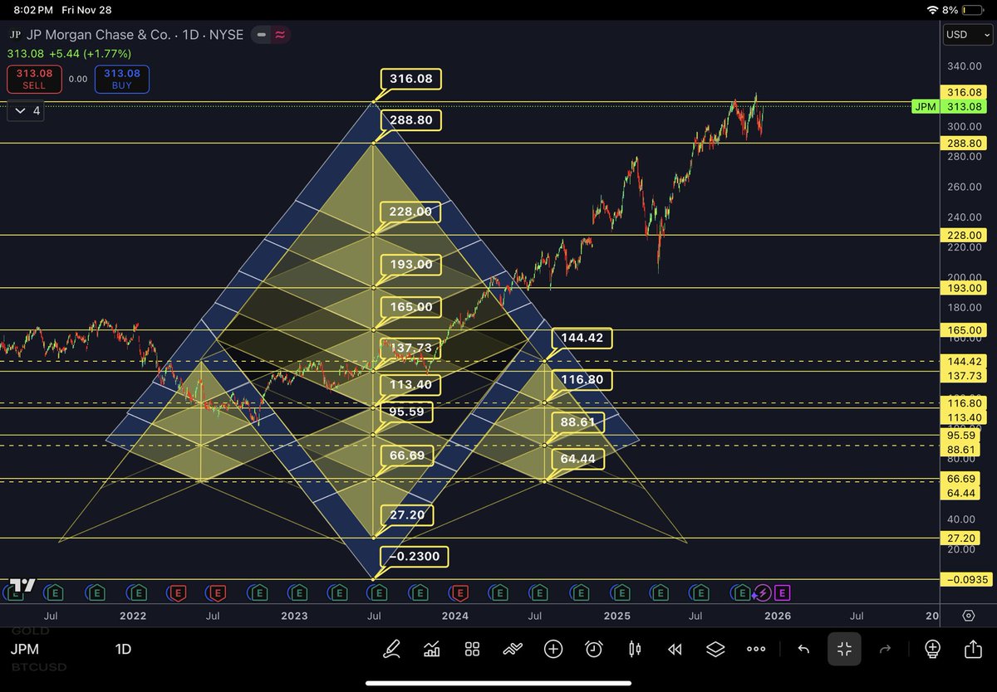Screen dimensions: 997x692
Task: Open chart settings hexagon gear icon
Action: click(x=969, y=616)
